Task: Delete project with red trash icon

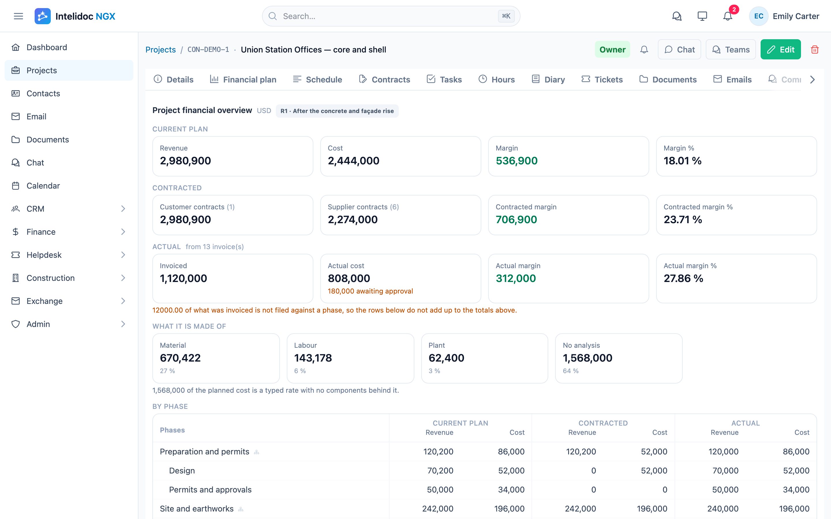Action: click(x=815, y=50)
